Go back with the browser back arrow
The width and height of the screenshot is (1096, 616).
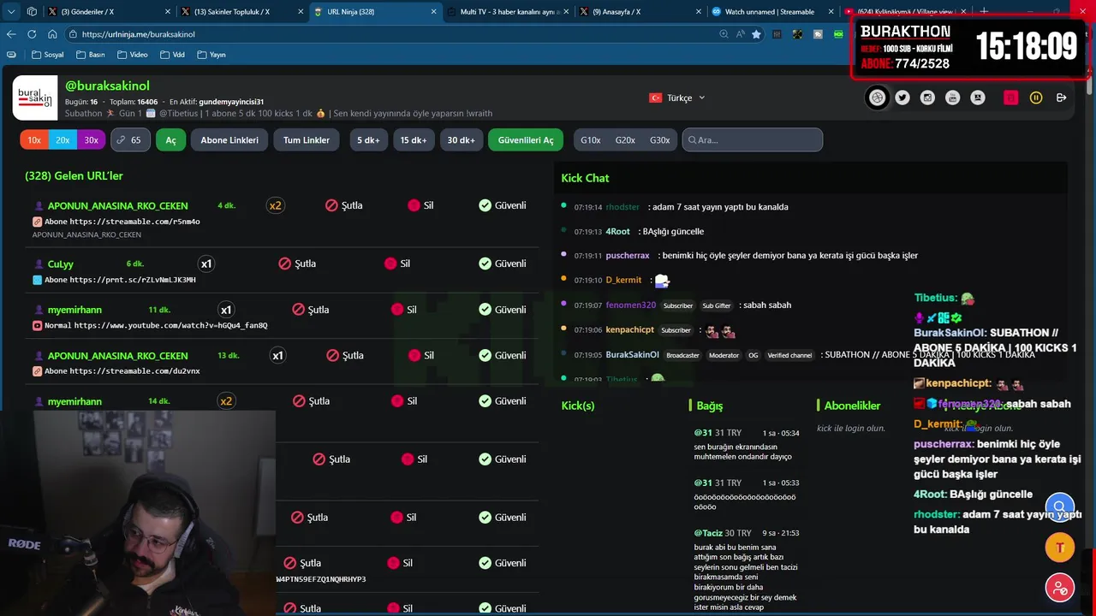pyautogui.click(x=11, y=34)
